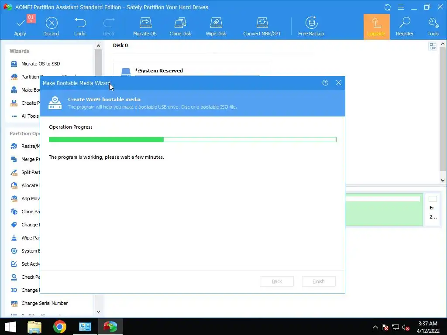
Task: Select Merge Partitions in the sidebar
Action: (x=25, y=159)
